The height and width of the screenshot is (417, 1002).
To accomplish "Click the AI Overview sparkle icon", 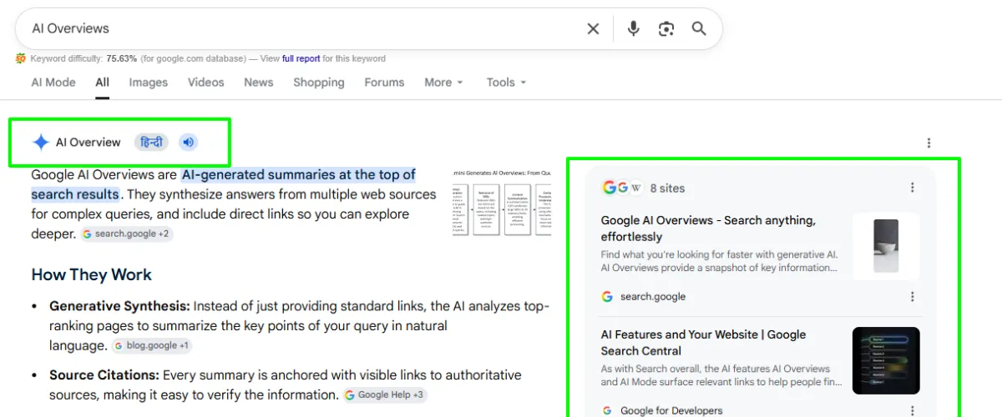I will tap(41, 143).
